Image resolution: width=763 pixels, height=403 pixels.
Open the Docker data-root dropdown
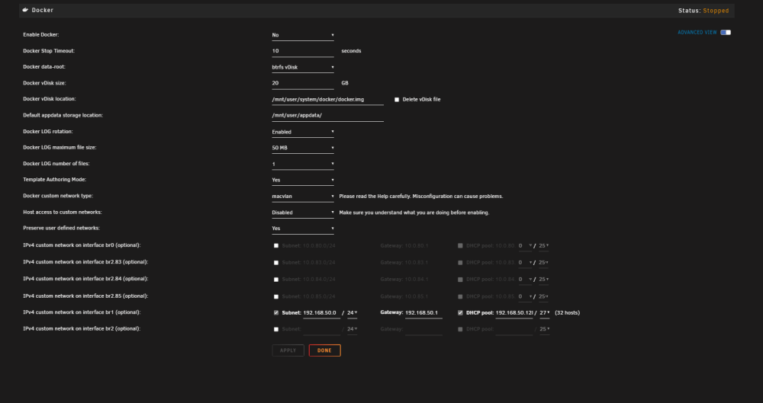click(x=303, y=67)
